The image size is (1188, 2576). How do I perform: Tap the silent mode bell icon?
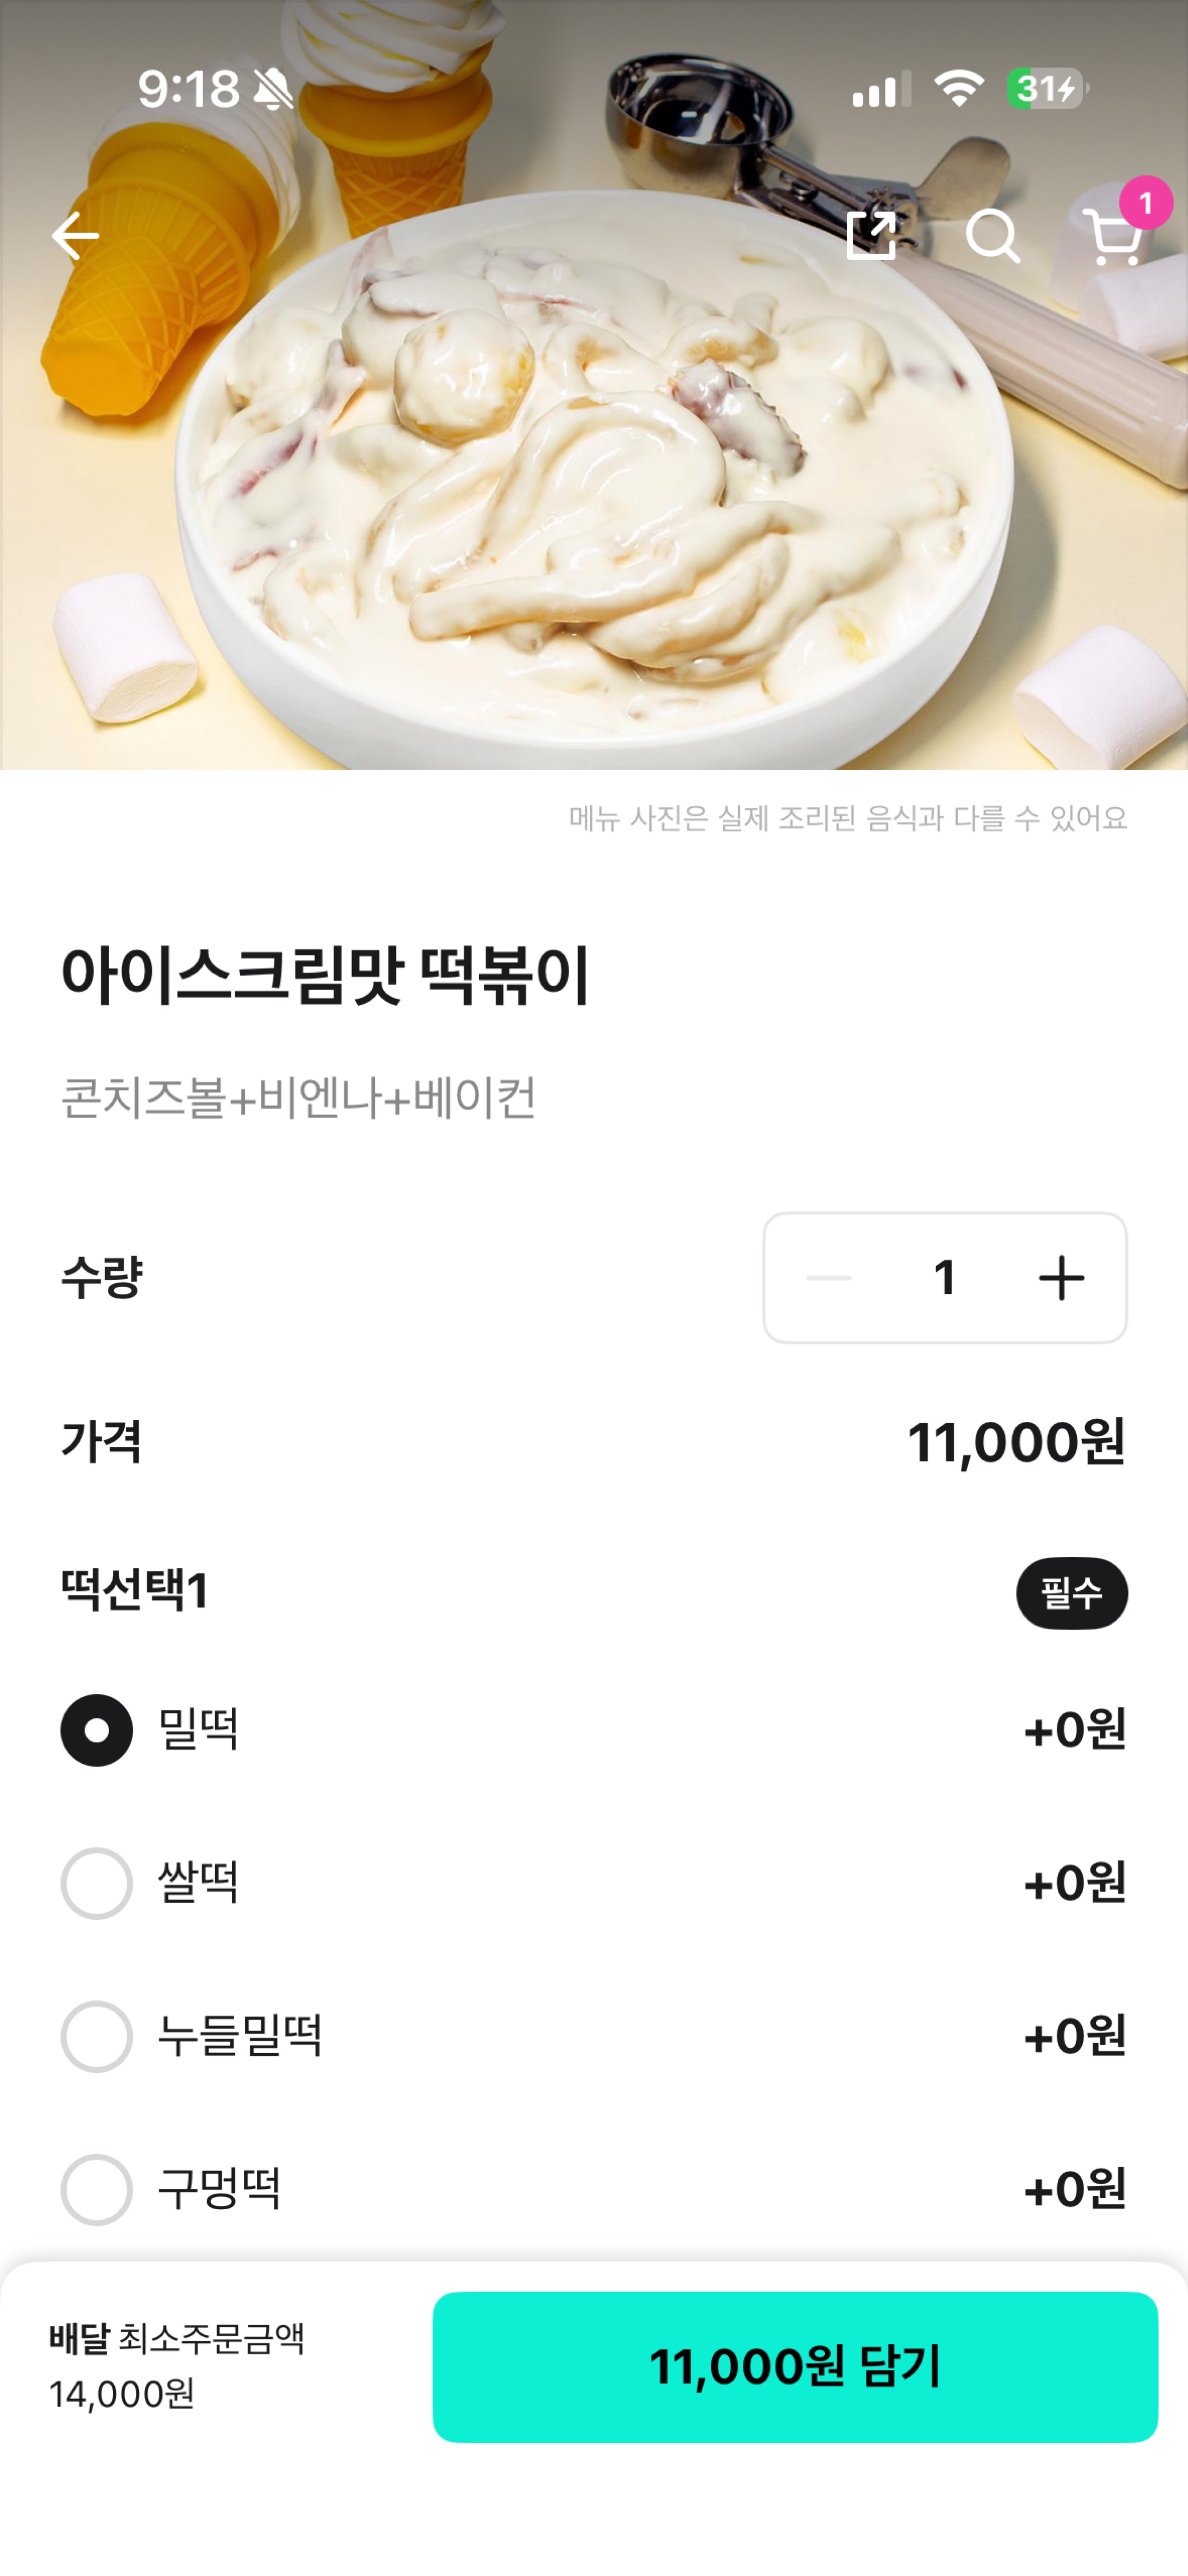click(x=272, y=89)
